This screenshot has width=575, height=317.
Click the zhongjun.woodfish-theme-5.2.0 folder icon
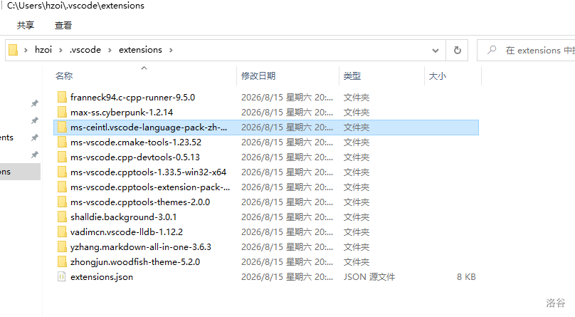pos(62,262)
